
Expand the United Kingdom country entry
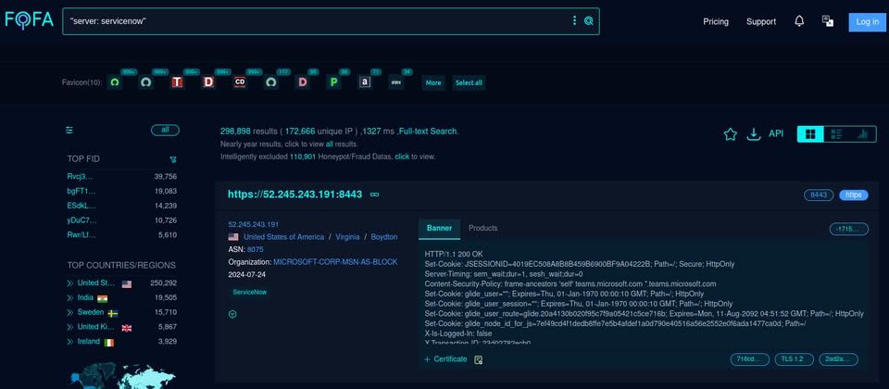click(69, 327)
